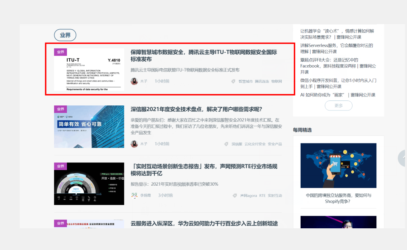Open 让机器学会读心术 open course link

(x=337, y=34)
